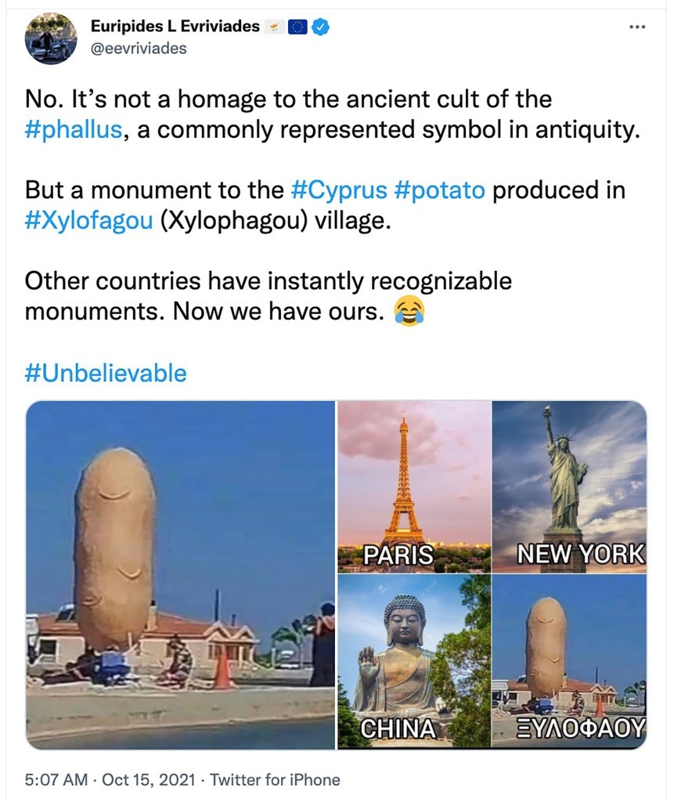This screenshot has height=802, width=674.
Task: Click Euripides' profile avatar picture
Action: click(x=51, y=38)
